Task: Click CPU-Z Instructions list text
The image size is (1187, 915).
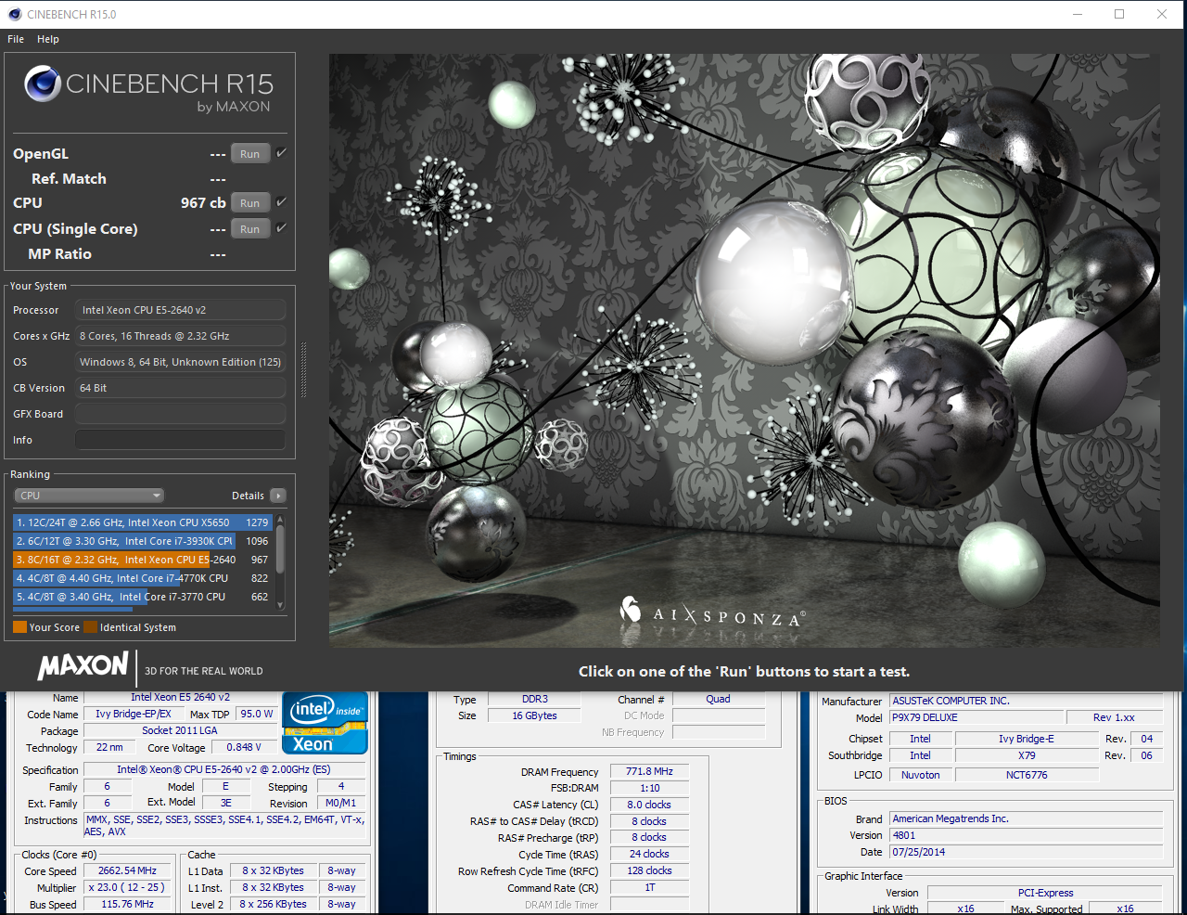Action: coord(223,825)
